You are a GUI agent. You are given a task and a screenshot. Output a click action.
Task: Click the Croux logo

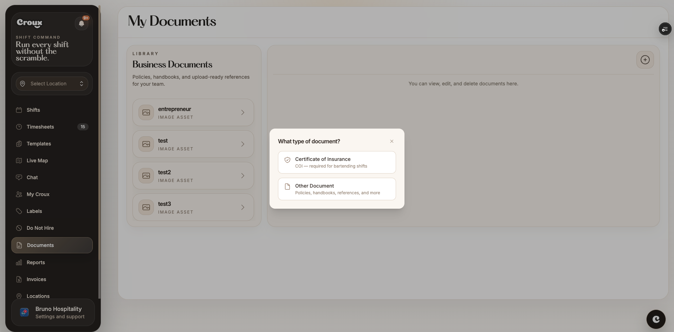[x=30, y=23]
